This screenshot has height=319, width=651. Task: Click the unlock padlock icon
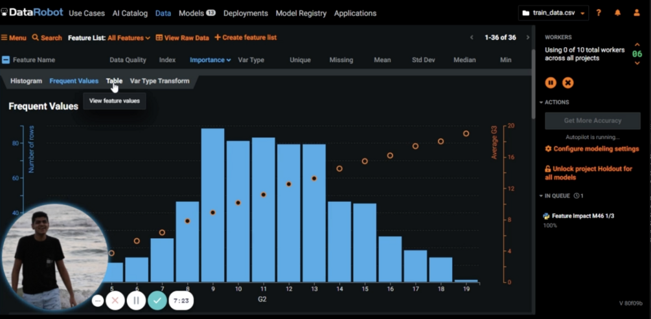coord(547,169)
